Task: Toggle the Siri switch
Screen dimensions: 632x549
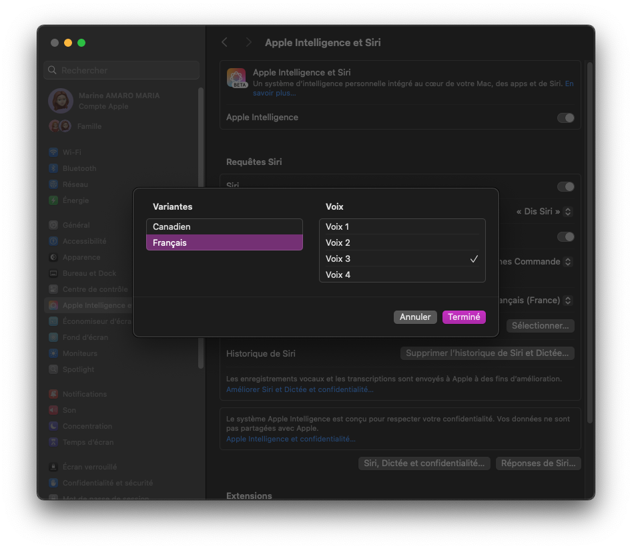Action: tap(565, 187)
